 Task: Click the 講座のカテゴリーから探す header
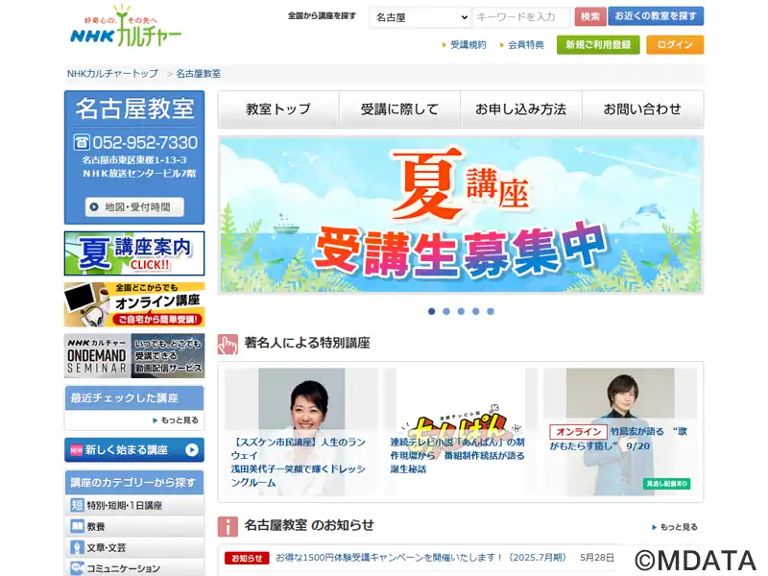pos(134,483)
